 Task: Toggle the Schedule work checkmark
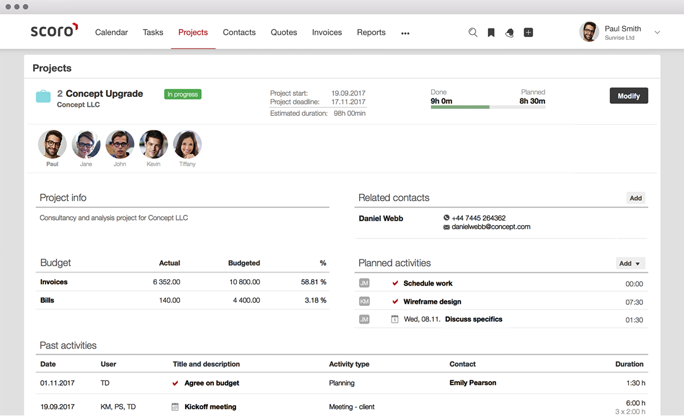point(395,283)
